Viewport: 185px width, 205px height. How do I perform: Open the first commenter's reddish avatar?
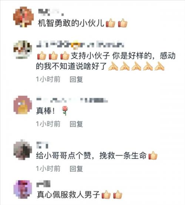[x=23, y=17]
